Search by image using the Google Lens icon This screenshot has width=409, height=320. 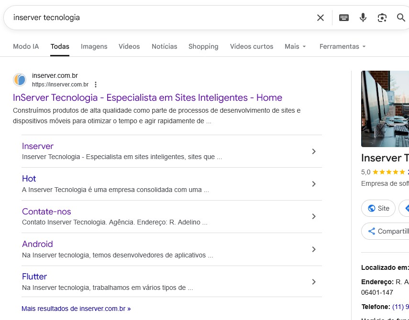point(382,18)
